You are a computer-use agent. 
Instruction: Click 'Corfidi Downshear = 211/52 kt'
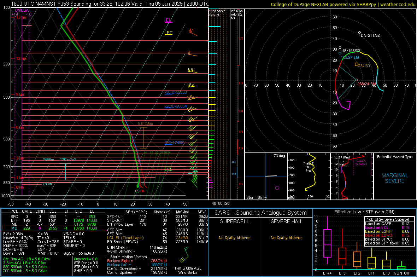point(137,269)
